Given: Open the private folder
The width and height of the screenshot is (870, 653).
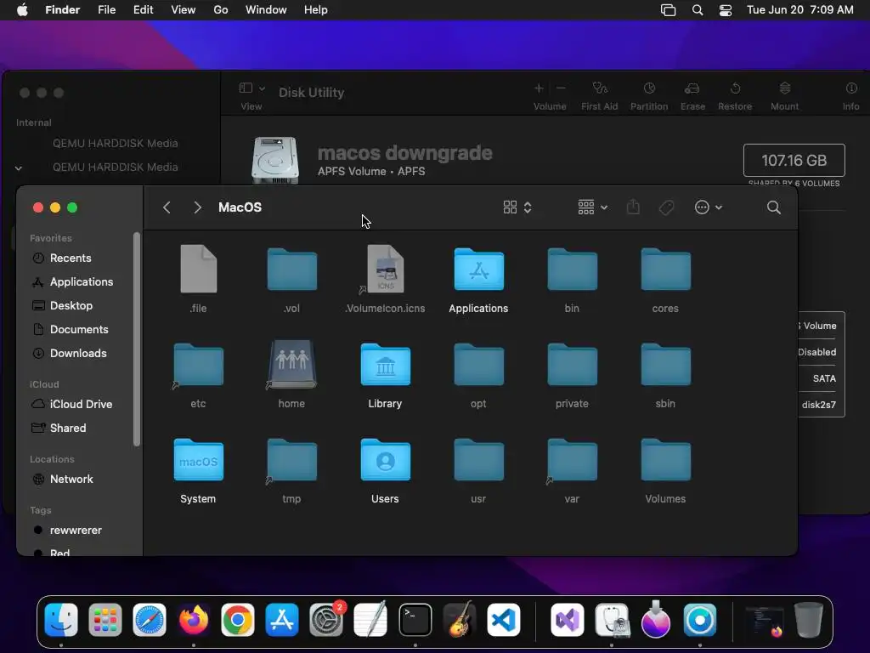Looking at the screenshot, I should point(572,365).
